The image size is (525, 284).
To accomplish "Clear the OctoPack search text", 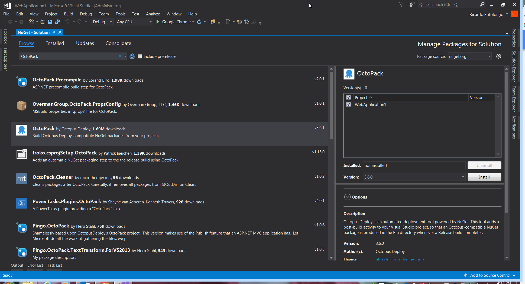I will [120, 56].
